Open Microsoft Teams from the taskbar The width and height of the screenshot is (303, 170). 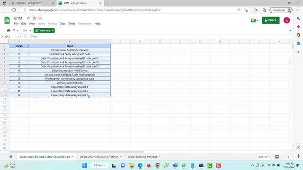[175, 165]
